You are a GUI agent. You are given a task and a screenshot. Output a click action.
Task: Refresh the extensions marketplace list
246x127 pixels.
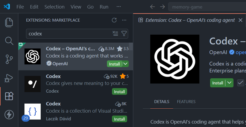click(114, 20)
